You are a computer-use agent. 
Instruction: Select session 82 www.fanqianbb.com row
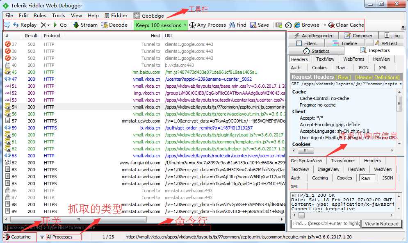click(x=144, y=163)
